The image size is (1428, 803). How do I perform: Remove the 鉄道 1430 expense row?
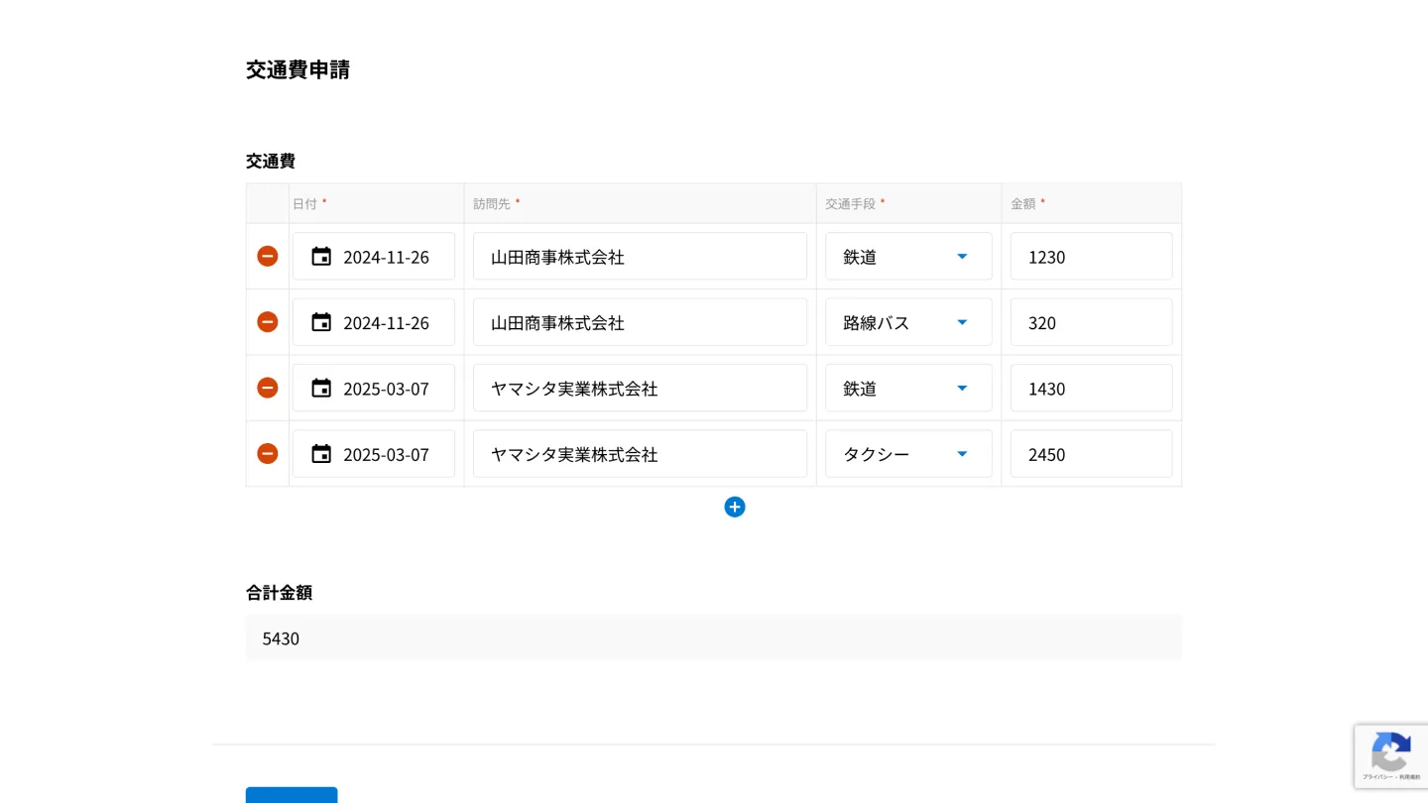click(267, 388)
